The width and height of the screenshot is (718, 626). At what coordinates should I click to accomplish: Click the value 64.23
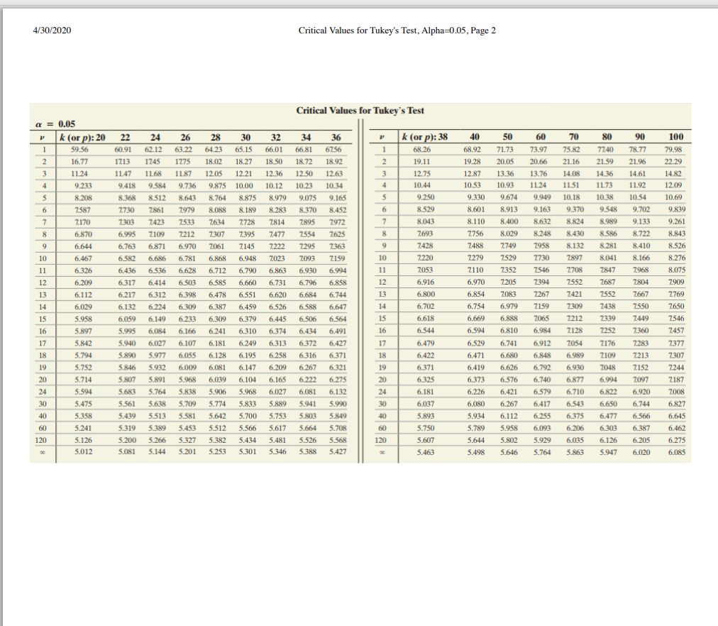[x=214, y=150]
